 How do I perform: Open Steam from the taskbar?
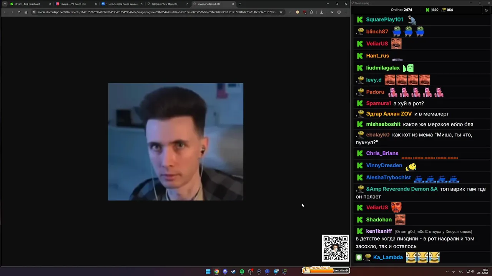click(233, 271)
